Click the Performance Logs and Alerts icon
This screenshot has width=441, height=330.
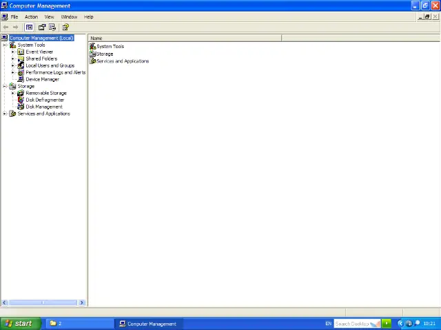21,72
